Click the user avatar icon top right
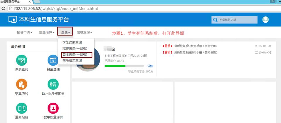This screenshot has width=281, height=123. [x=265, y=20]
